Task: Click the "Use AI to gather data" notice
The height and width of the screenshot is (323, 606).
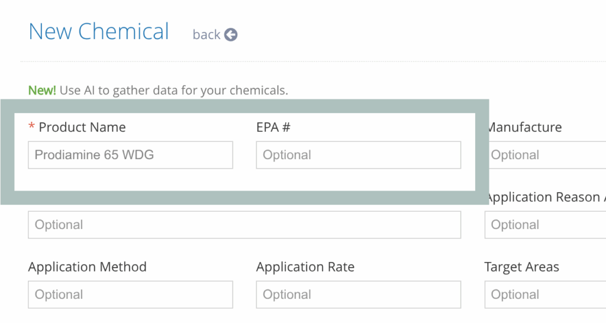Action: tap(173, 91)
